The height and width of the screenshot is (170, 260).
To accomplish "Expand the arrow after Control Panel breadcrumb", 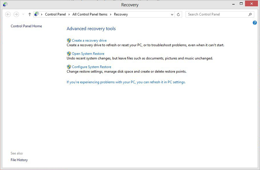I will pyautogui.click(x=69, y=15).
